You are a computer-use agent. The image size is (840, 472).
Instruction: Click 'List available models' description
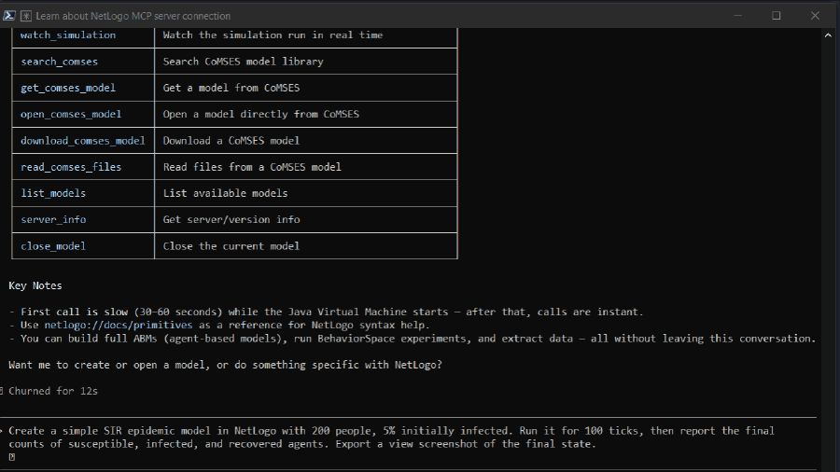point(225,193)
